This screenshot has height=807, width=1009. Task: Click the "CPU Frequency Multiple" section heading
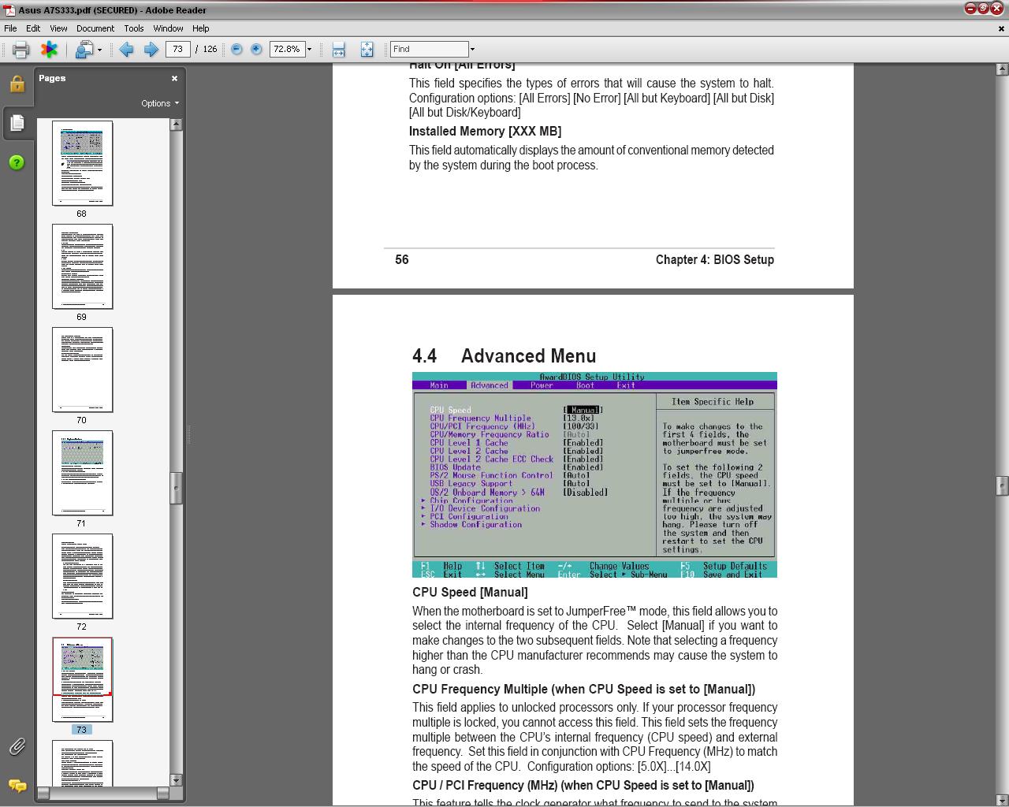(583, 690)
